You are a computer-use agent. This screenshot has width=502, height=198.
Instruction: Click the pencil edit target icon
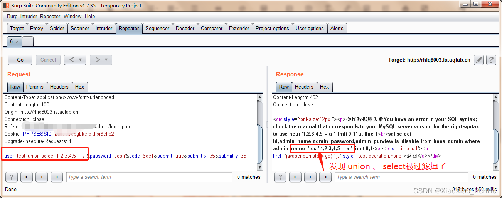pos(479,60)
